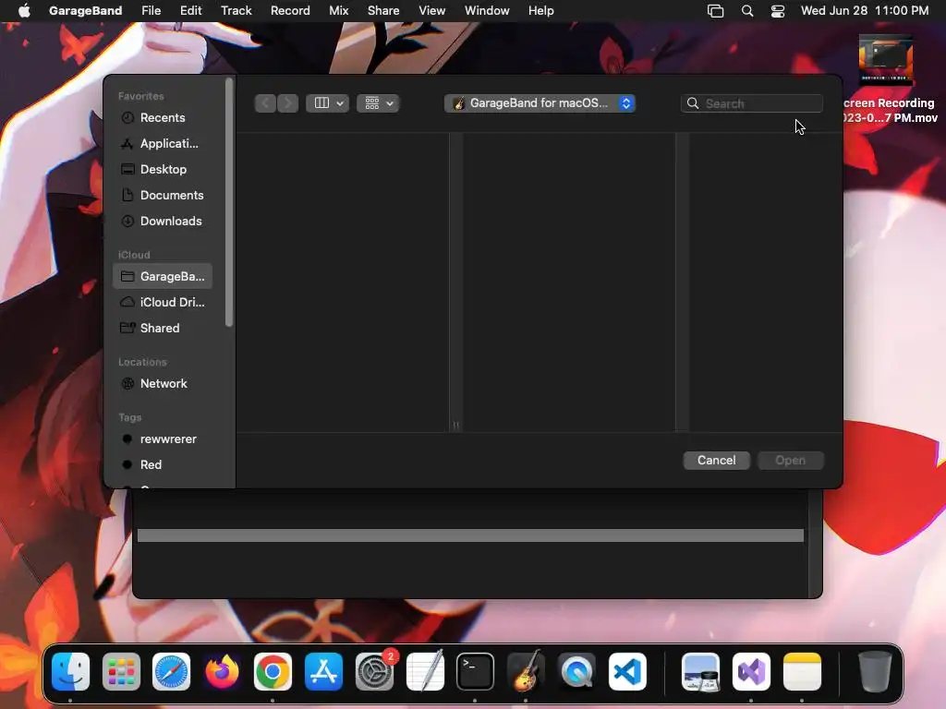Click the date and time in menu bar
946x709 pixels.
pos(865,11)
